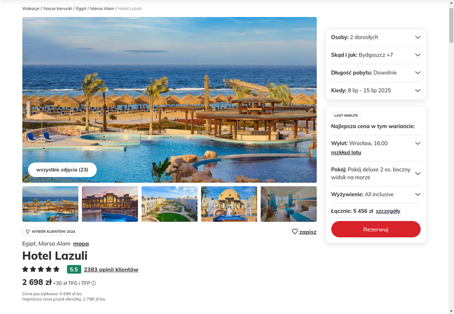454x314 pixels.
Task: Open the mapa link
Action: [x=81, y=244]
